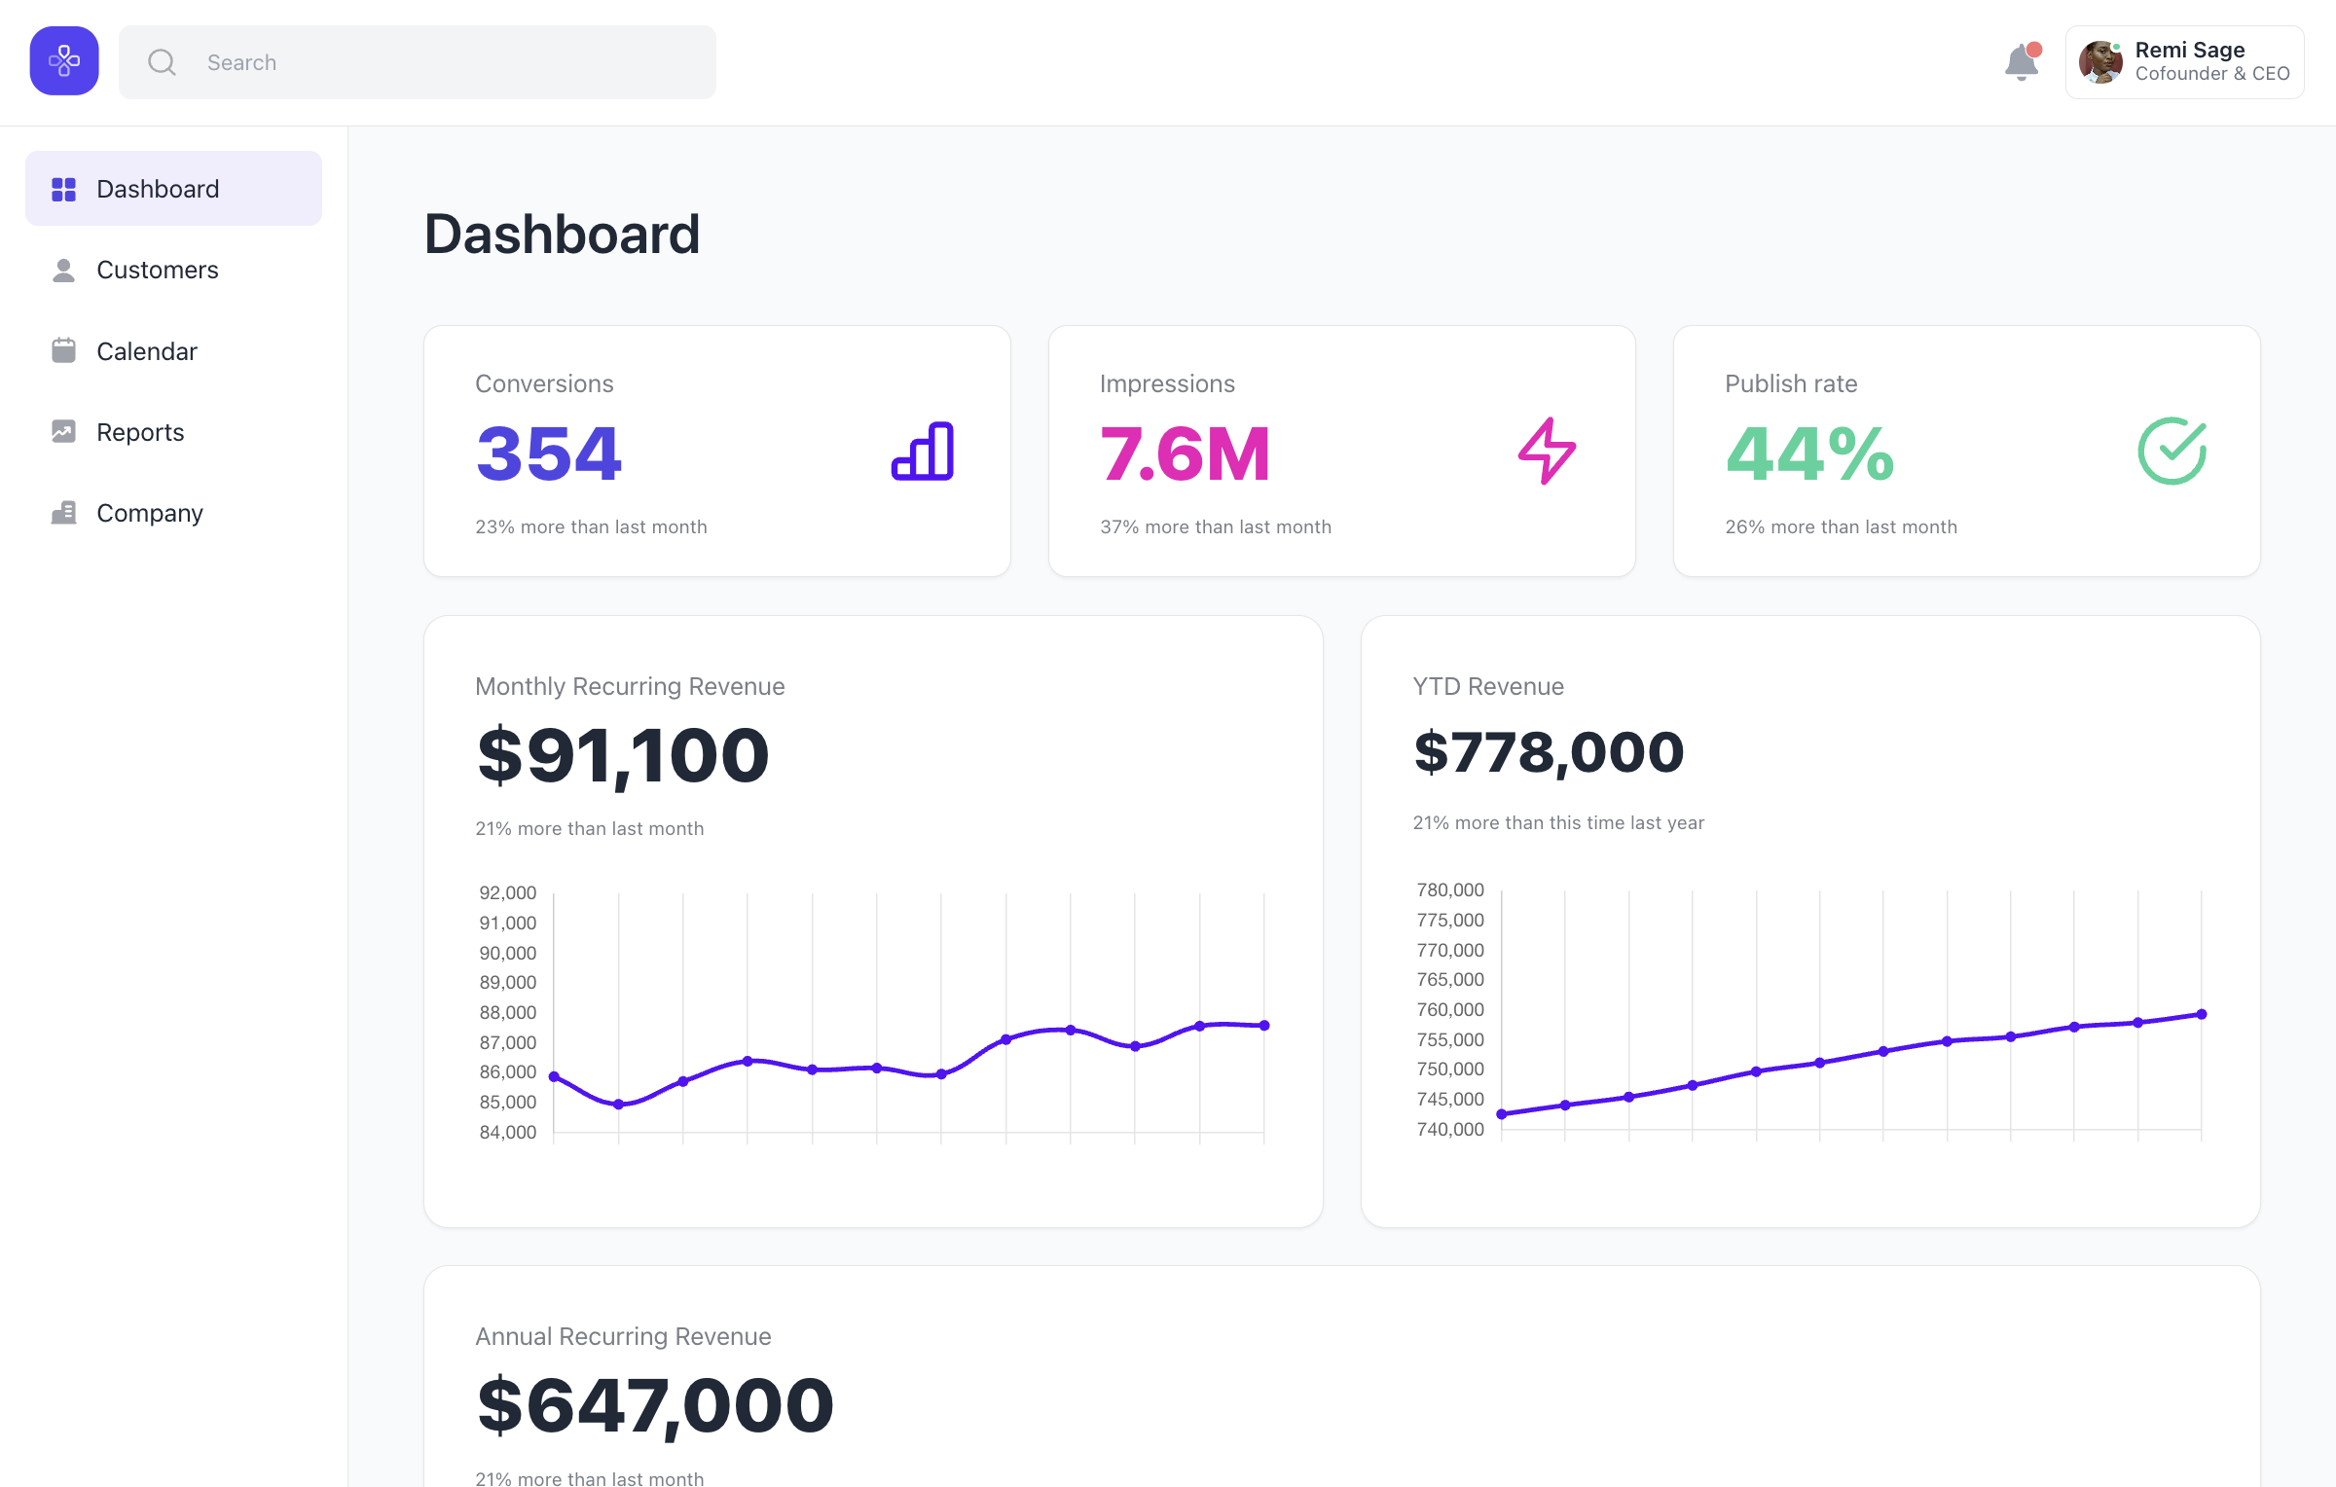Click '37% more than last month' text
The width and height of the screenshot is (2336, 1487).
[1216, 526]
